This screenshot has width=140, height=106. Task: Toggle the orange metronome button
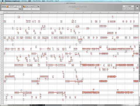click(x=7, y=6)
